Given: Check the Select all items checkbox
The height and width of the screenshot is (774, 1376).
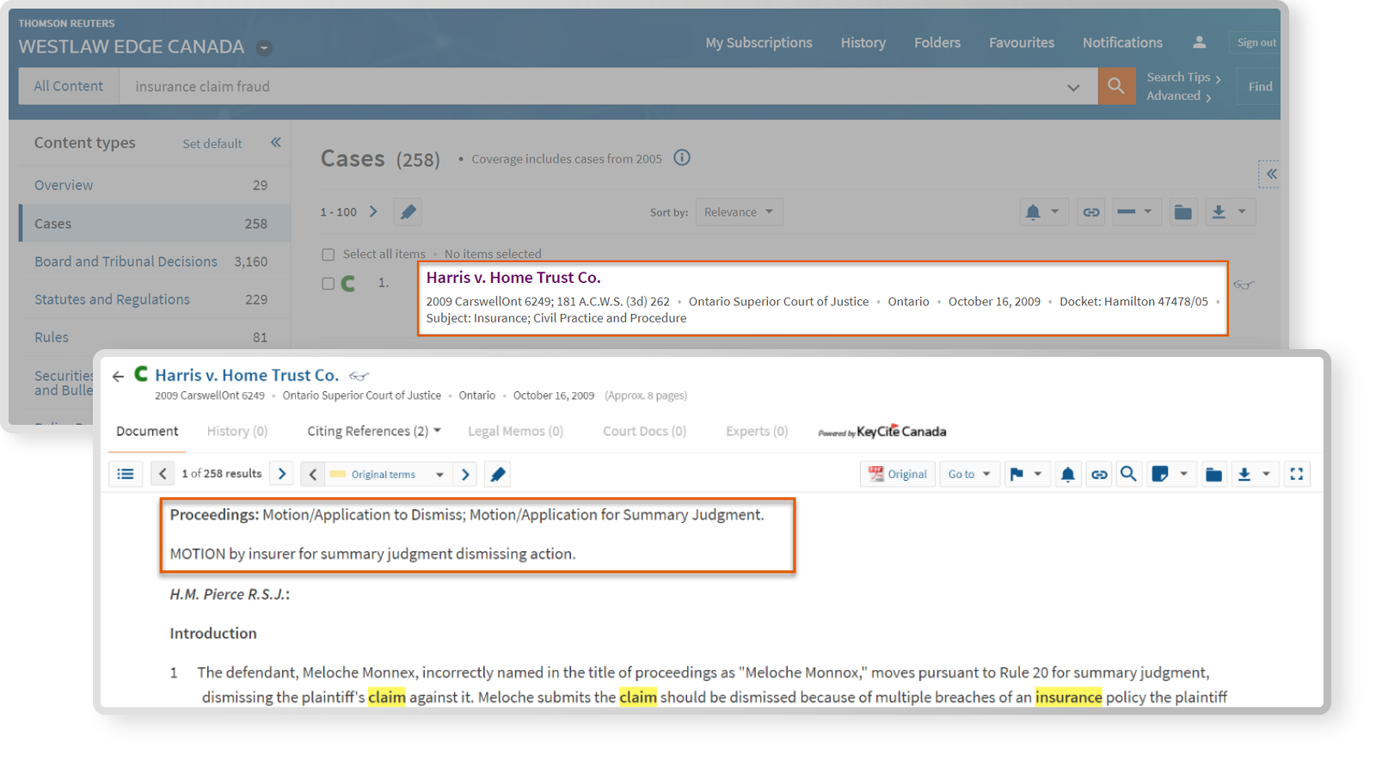Looking at the screenshot, I should pyautogui.click(x=328, y=255).
